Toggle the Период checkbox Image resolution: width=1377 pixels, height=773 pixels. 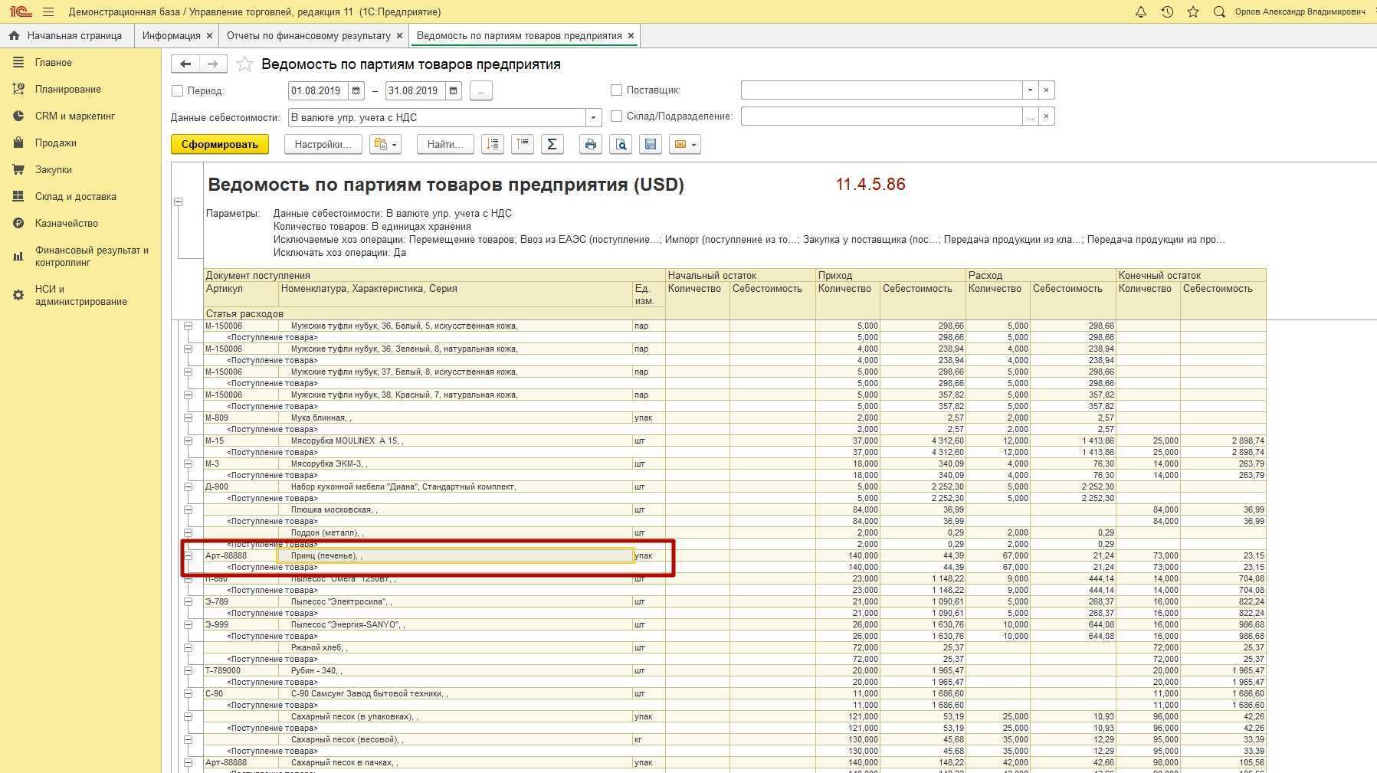178,91
